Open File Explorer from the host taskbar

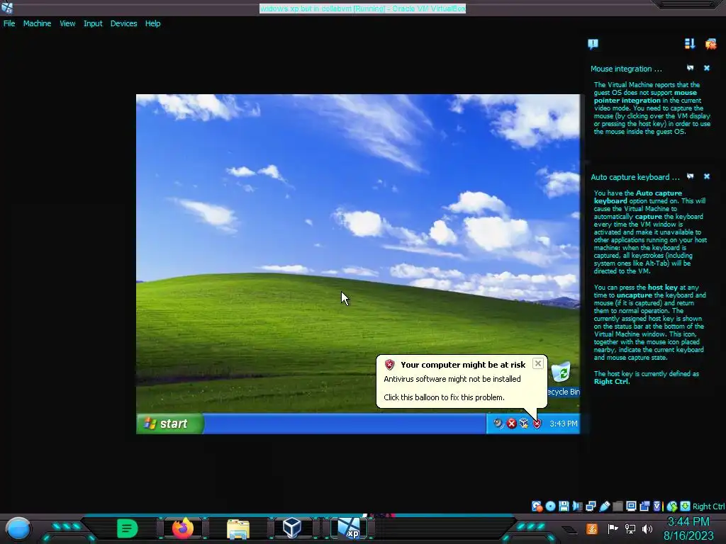tap(238, 529)
